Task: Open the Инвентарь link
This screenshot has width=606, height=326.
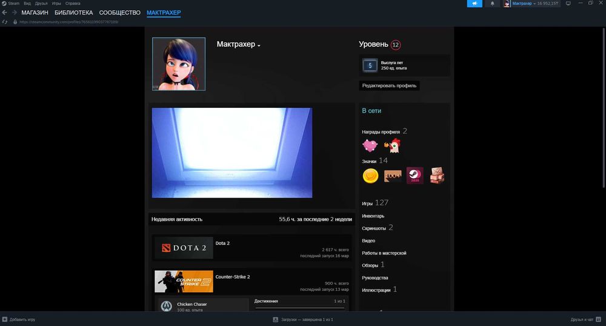Action: coord(373,216)
